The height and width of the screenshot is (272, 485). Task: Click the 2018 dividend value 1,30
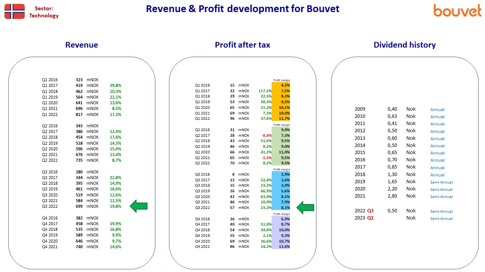click(x=392, y=175)
